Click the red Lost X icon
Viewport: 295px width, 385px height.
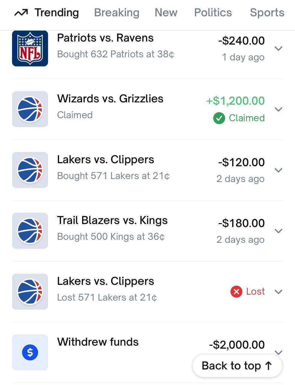click(x=236, y=291)
